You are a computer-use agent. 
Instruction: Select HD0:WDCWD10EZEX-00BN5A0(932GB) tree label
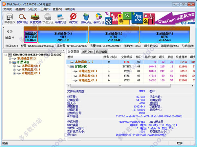tap(37, 55)
